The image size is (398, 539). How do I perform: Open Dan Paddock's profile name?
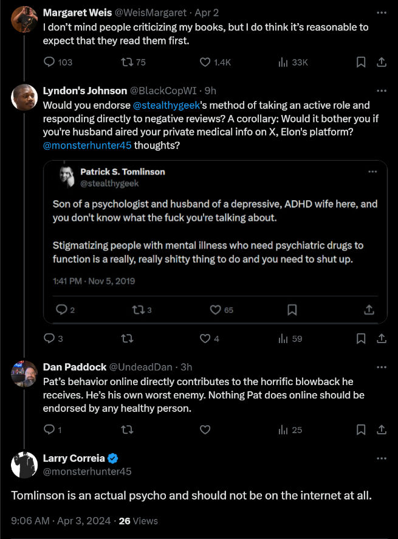[x=75, y=367]
